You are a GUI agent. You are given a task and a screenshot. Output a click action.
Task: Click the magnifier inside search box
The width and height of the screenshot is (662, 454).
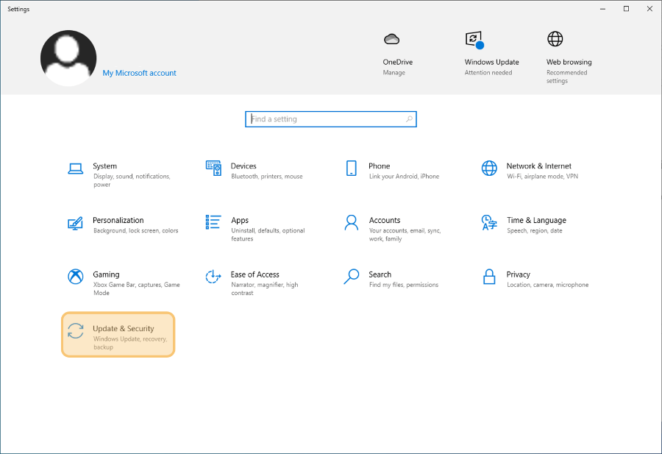click(409, 119)
